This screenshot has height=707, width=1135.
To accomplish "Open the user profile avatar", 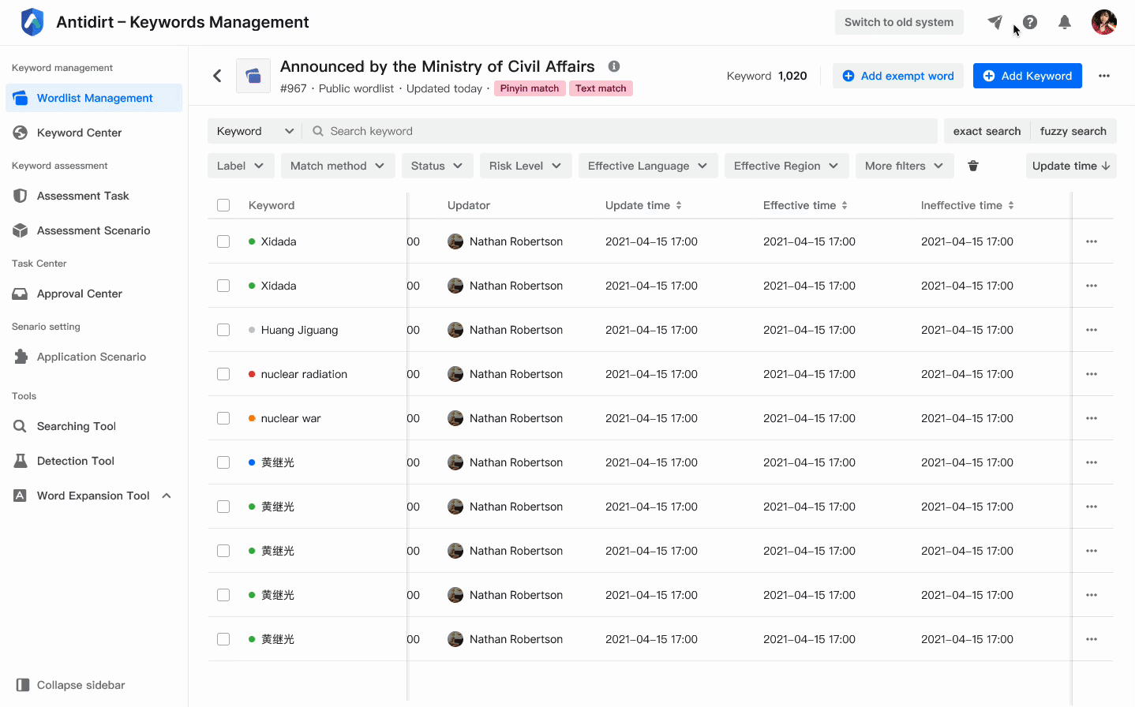I will (1104, 22).
